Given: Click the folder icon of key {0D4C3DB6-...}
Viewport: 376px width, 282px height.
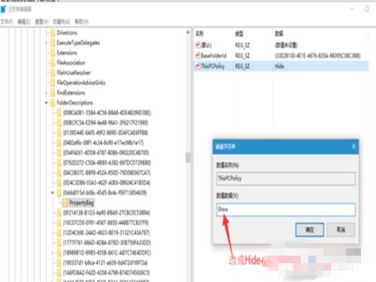Looking at the screenshot, I should [59, 183].
